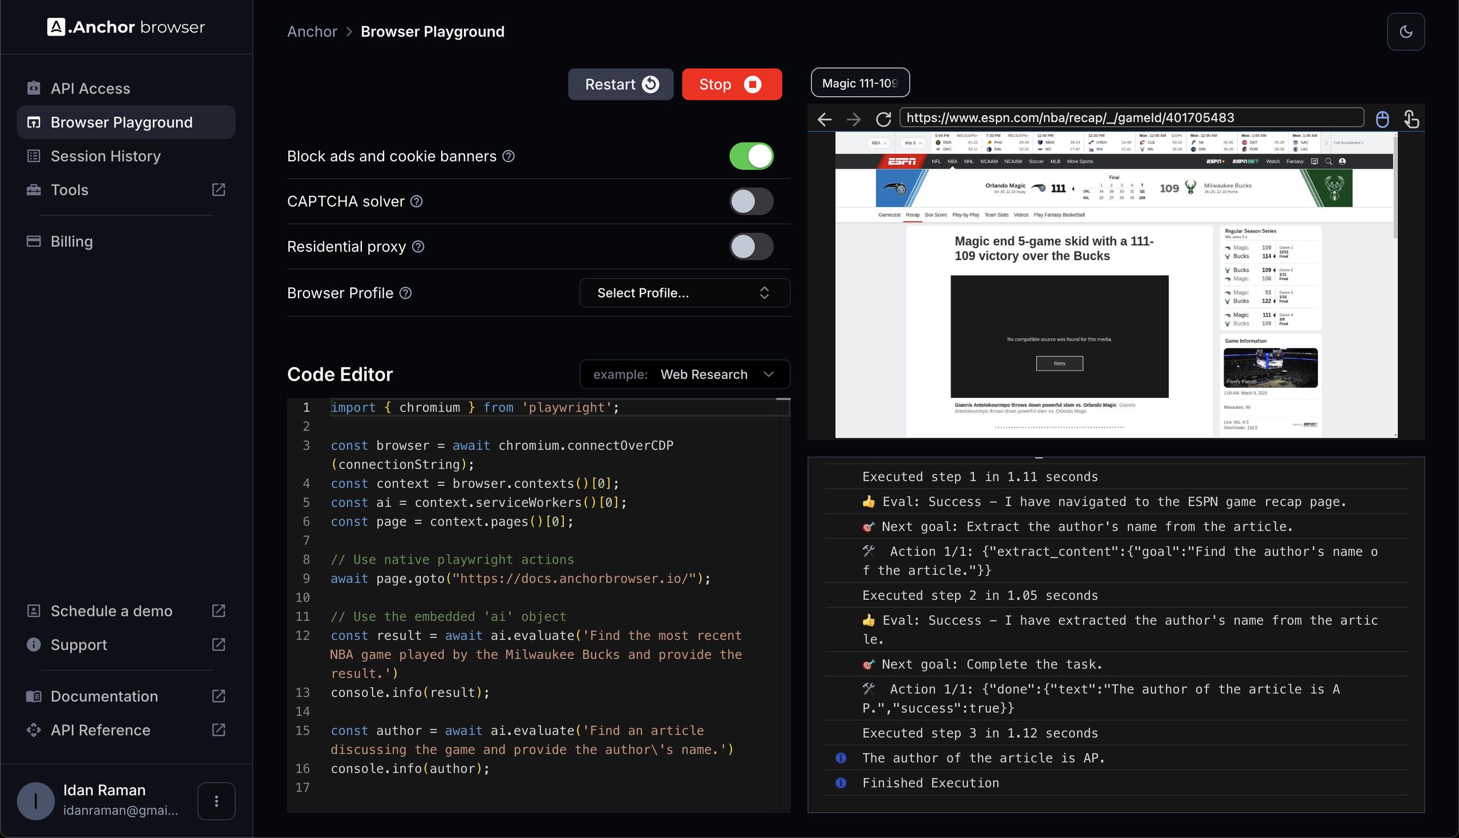Click the touch pointer icon beside URL bar
This screenshot has height=838, width=1459.
[1411, 119]
